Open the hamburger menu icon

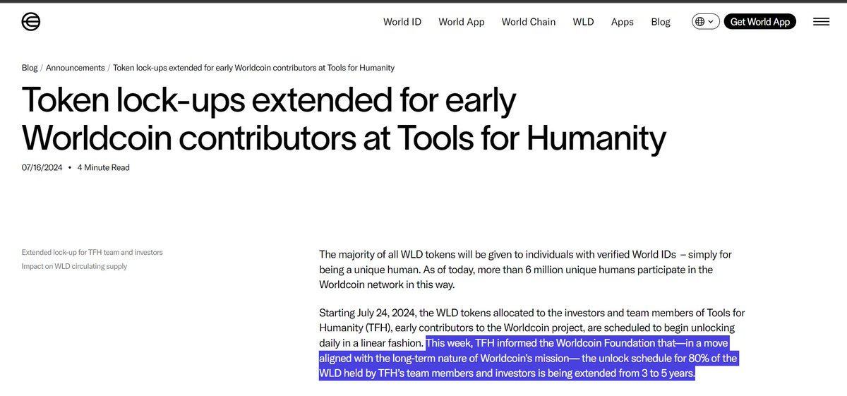pyautogui.click(x=821, y=22)
